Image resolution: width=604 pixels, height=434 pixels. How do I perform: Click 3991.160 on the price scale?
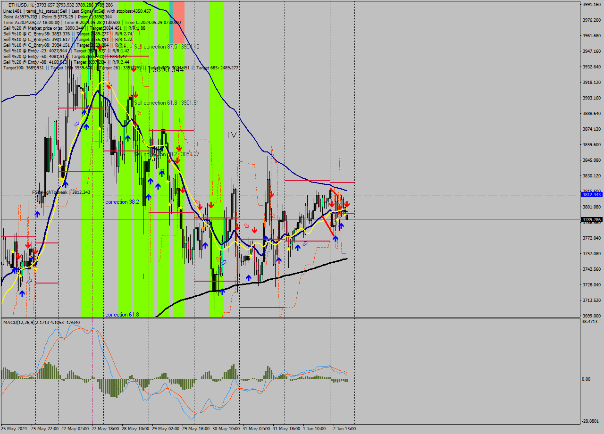click(x=591, y=4)
